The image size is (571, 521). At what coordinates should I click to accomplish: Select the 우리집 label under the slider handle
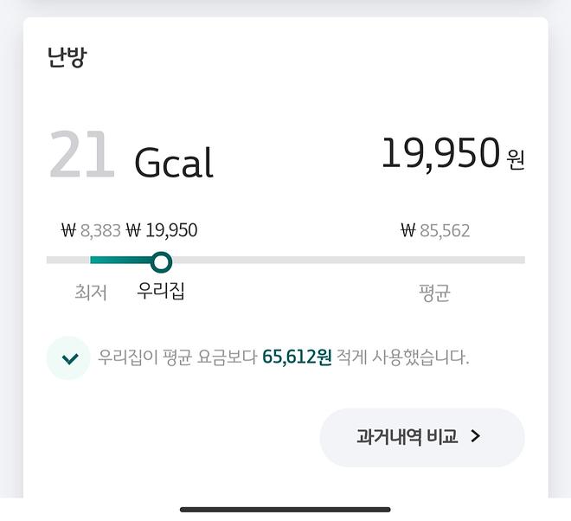coord(161,290)
